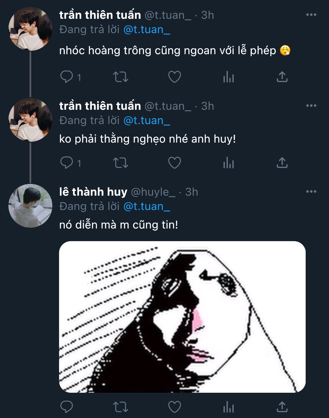Open more options on first tweet

(x=311, y=15)
